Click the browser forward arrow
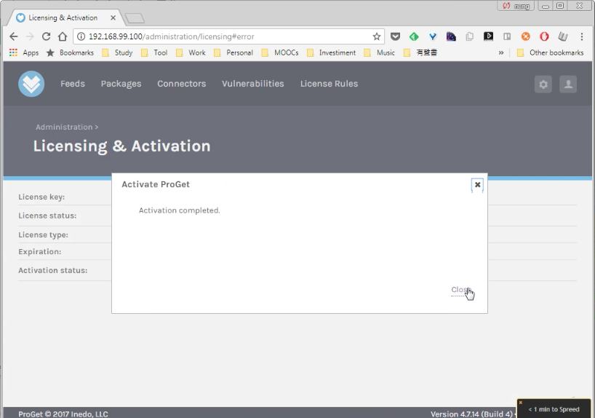Screen dimensions: 595x418 [30, 36]
